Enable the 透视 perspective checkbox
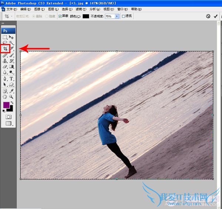 [124, 16]
